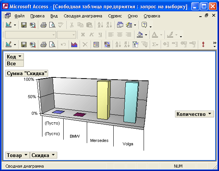Toggle align left formatting
The height and width of the screenshot is (171, 219).
111,35
